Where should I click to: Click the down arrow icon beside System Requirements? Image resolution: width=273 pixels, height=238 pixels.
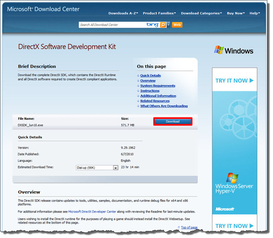tap(138, 86)
